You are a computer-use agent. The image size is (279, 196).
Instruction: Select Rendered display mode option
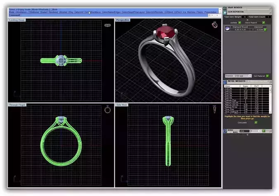click(x=53, y=12)
